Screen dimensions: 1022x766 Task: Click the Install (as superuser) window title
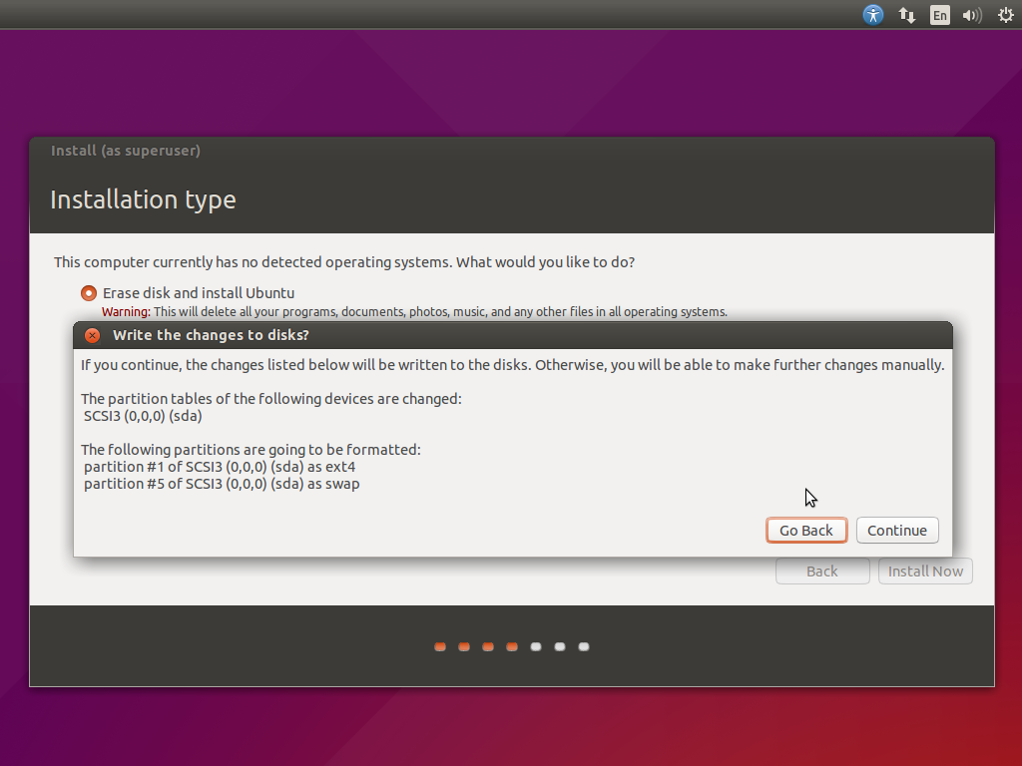point(126,151)
